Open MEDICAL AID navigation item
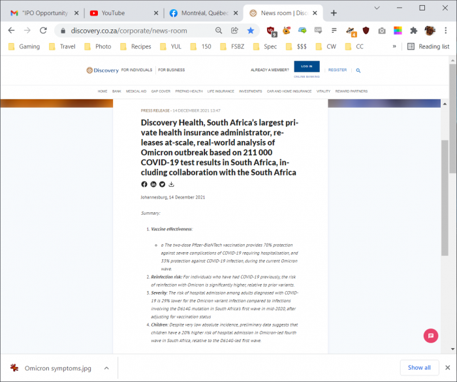Screen dimensions: 457x382 (x=136, y=91)
